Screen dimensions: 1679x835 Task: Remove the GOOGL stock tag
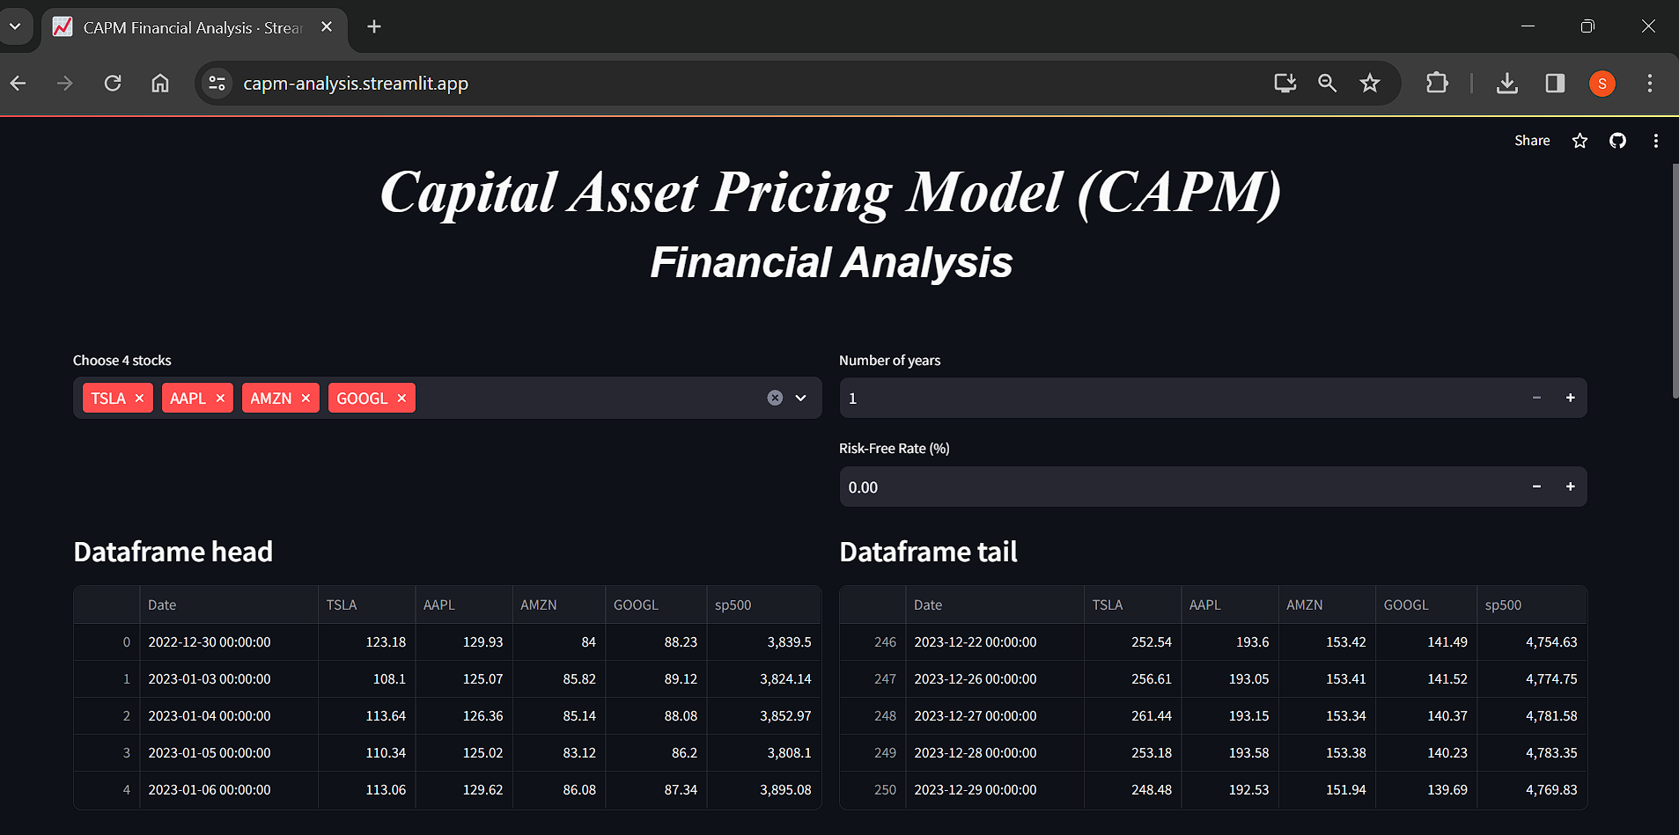pos(401,399)
